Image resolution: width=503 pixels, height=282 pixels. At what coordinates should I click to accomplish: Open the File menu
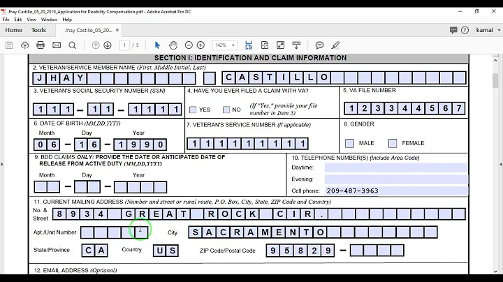[x=6, y=20]
